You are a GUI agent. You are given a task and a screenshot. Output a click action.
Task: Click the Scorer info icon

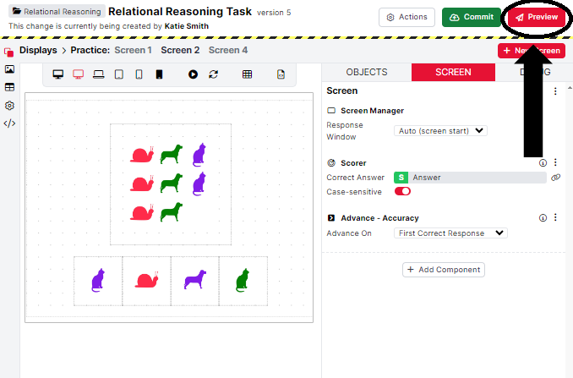543,162
